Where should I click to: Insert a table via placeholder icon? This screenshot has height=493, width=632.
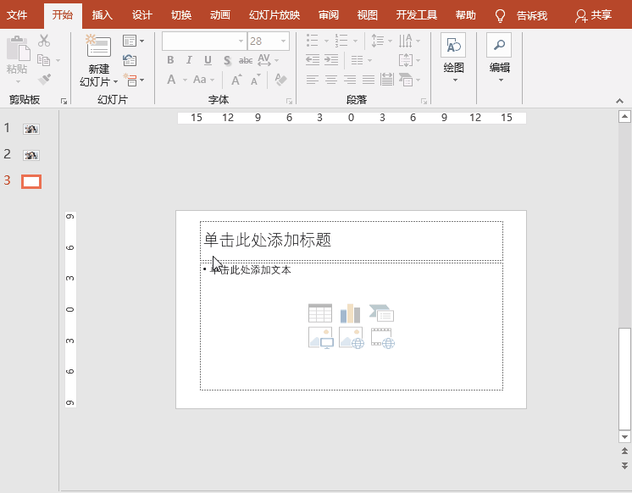click(x=320, y=313)
